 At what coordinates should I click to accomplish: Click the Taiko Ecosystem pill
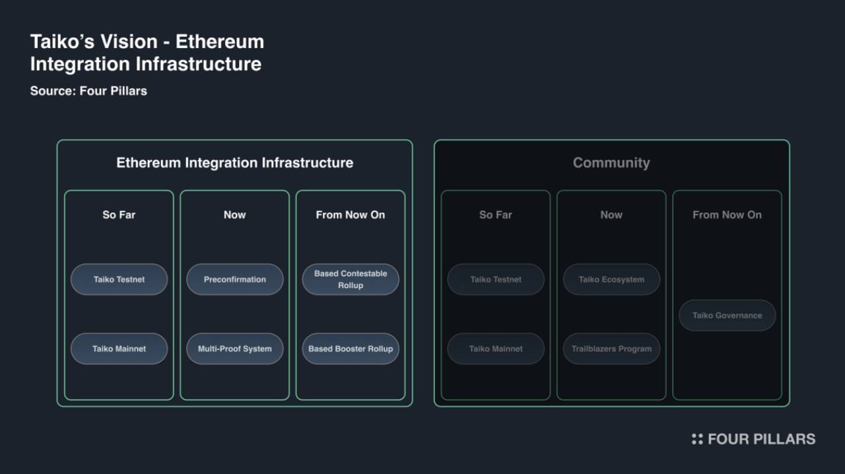pos(611,280)
